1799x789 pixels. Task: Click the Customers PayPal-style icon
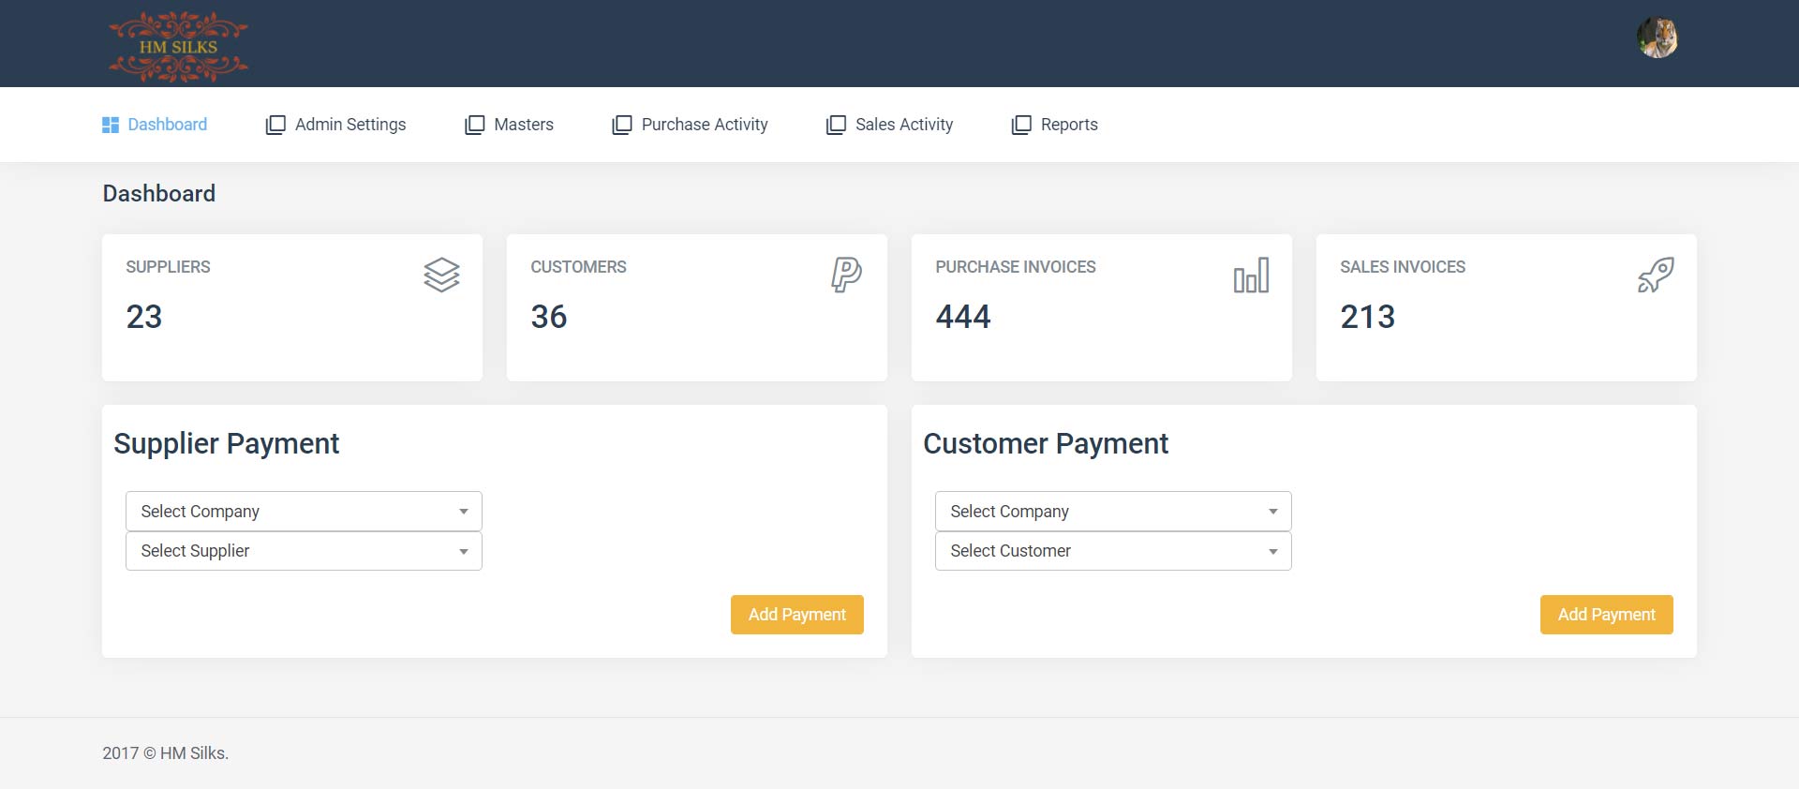[x=846, y=275]
